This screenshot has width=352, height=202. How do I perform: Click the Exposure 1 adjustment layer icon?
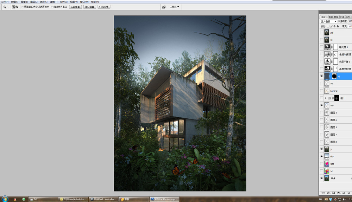[327, 47]
